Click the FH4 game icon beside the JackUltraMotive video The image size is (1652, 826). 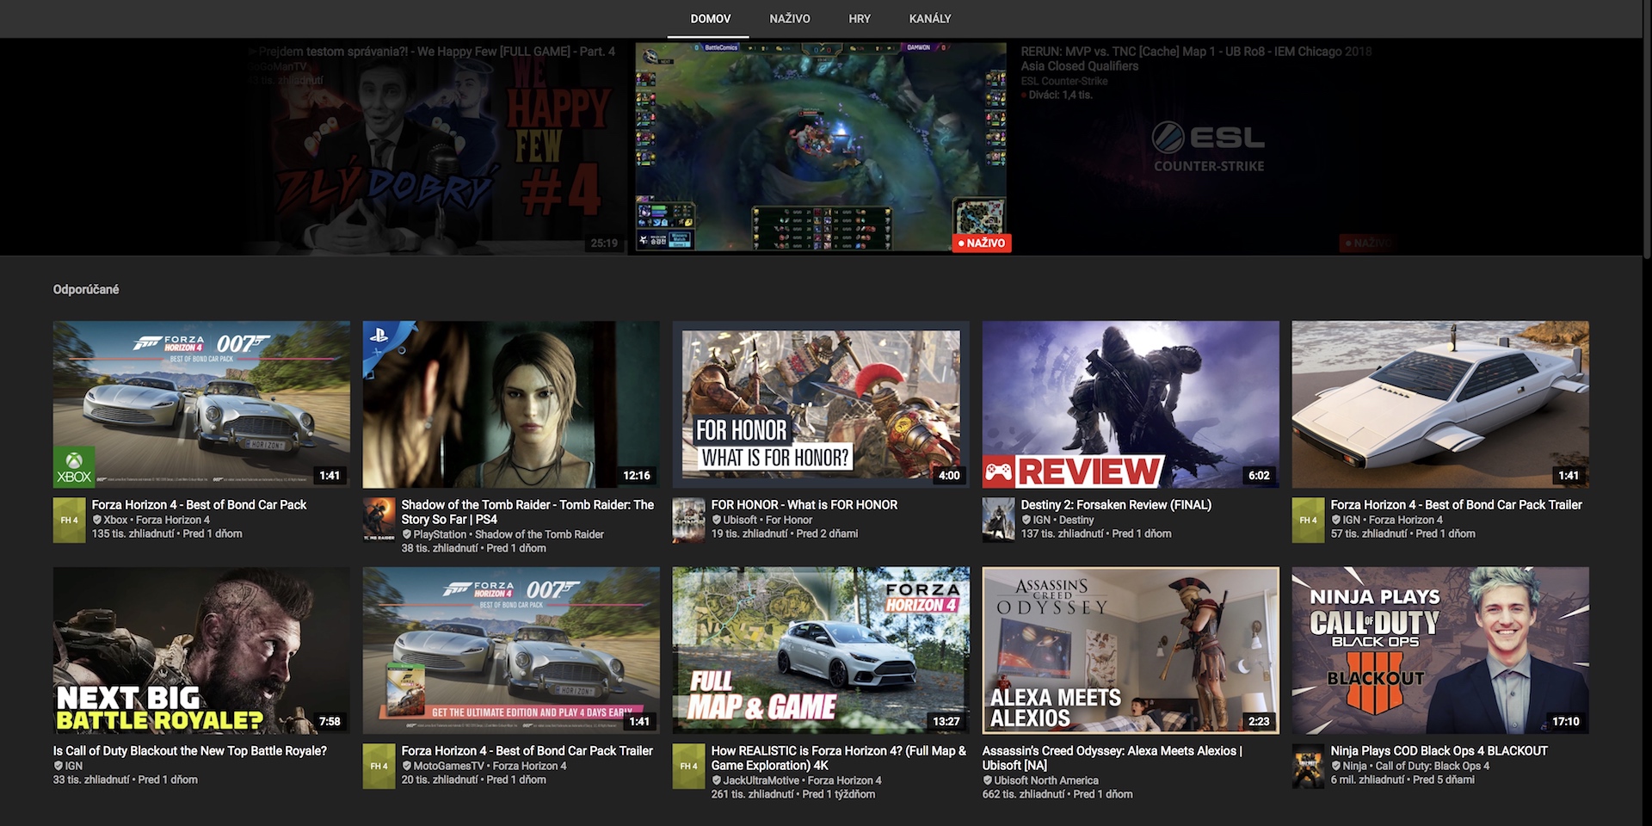[x=688, y=766]
